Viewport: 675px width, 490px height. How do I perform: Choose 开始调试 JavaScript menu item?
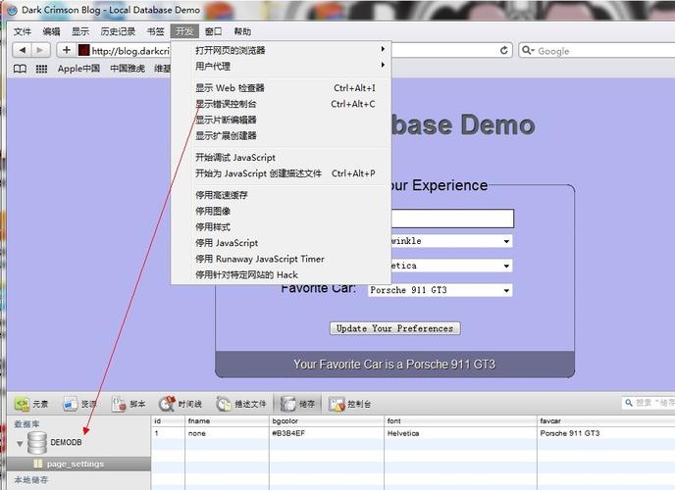point(282,158)
